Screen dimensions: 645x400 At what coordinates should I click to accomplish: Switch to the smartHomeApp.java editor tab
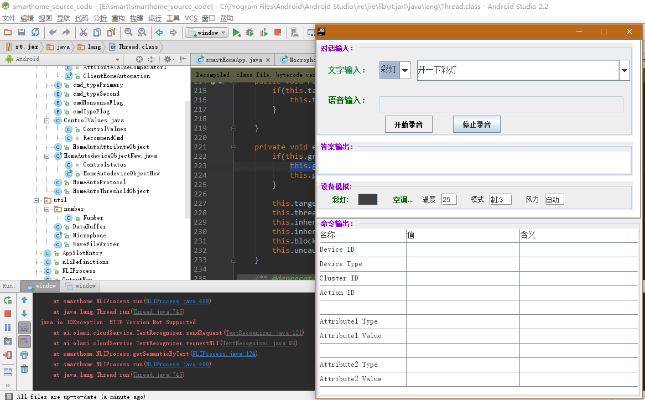[233, 60]
